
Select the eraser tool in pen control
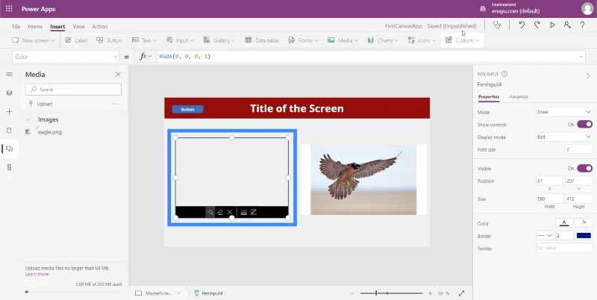tap(220, 212)
